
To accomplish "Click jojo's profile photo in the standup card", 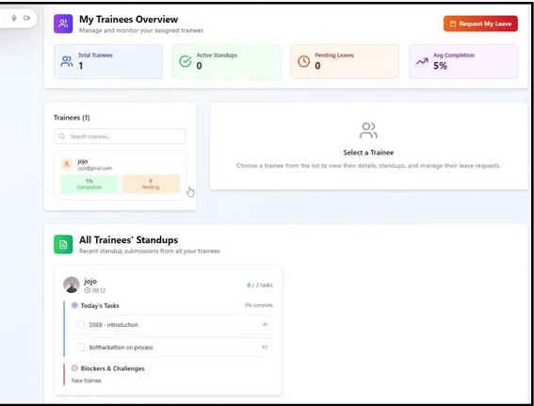I will coord(72,284).
